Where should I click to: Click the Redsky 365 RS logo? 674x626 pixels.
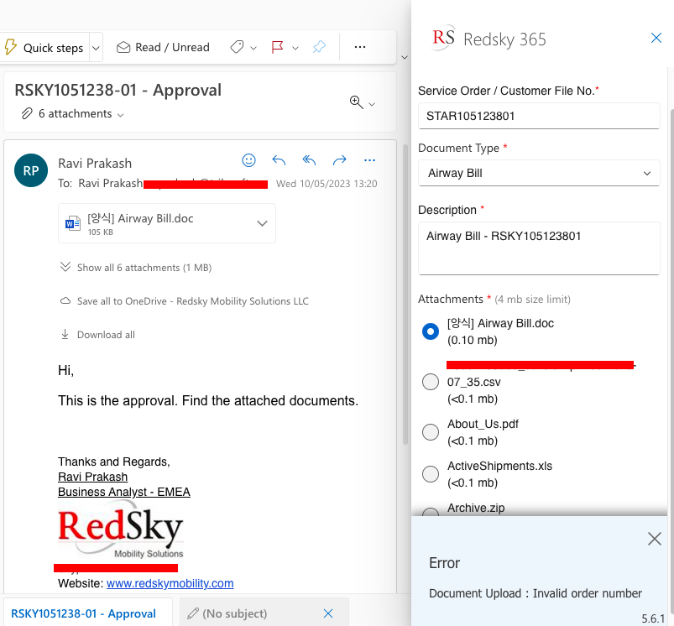443,38
